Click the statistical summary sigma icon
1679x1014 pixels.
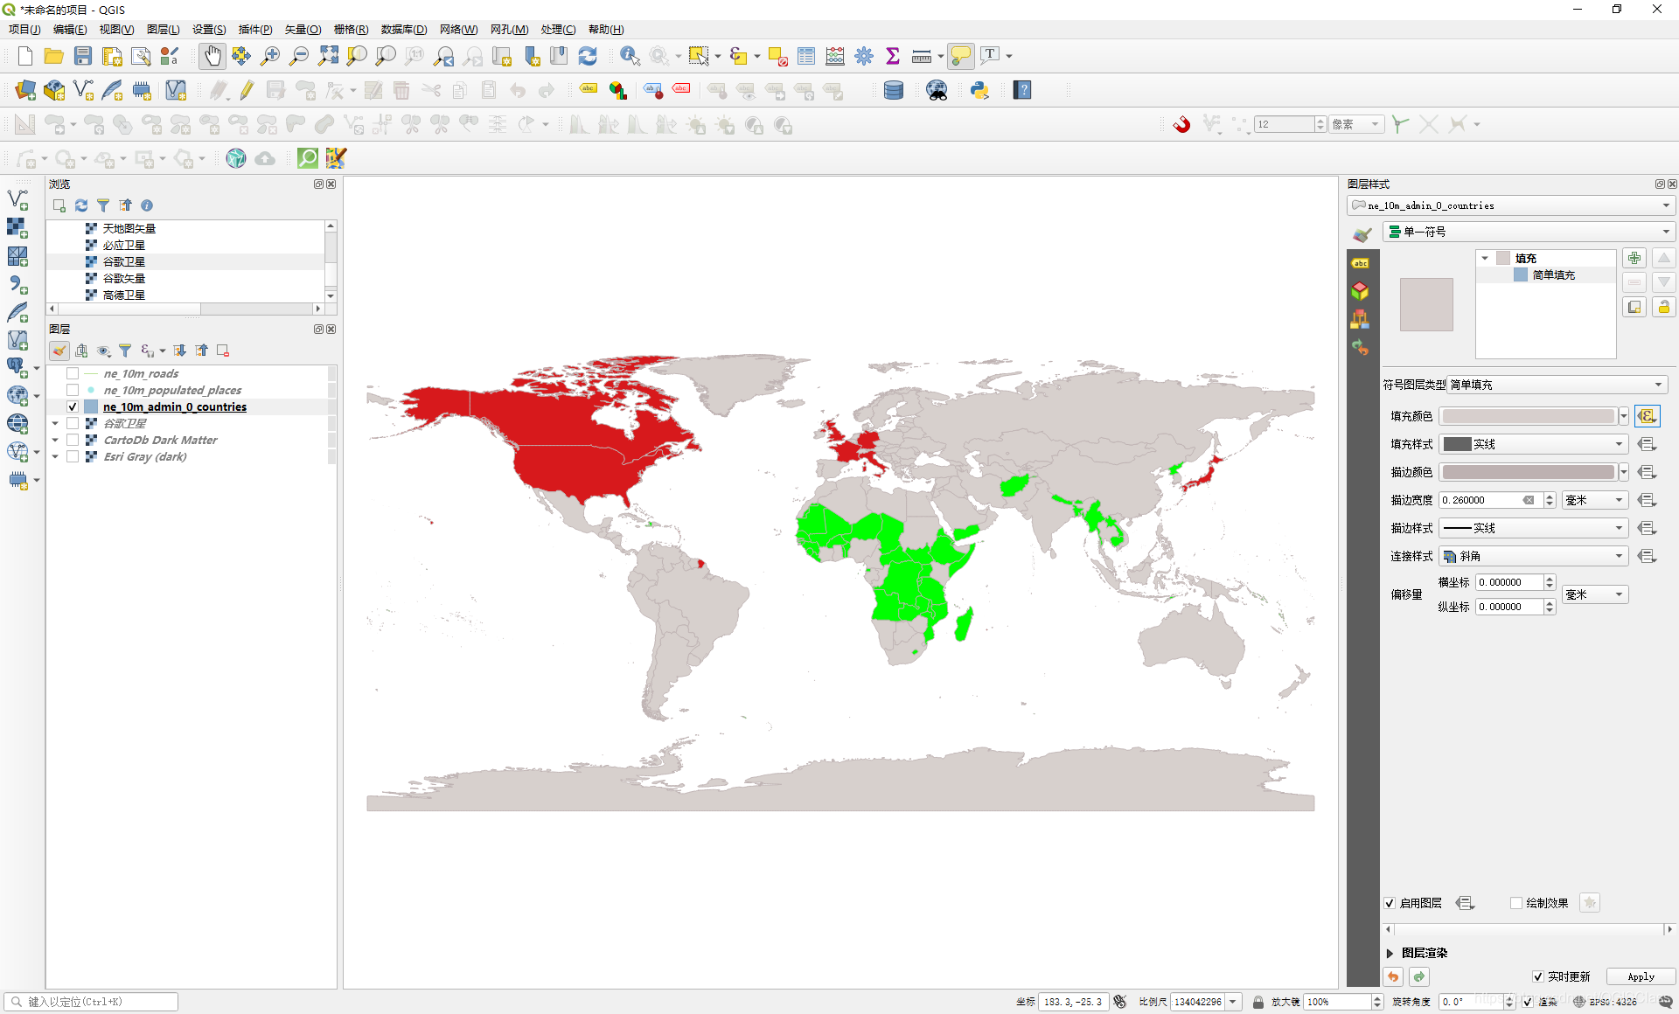point(893,56)
